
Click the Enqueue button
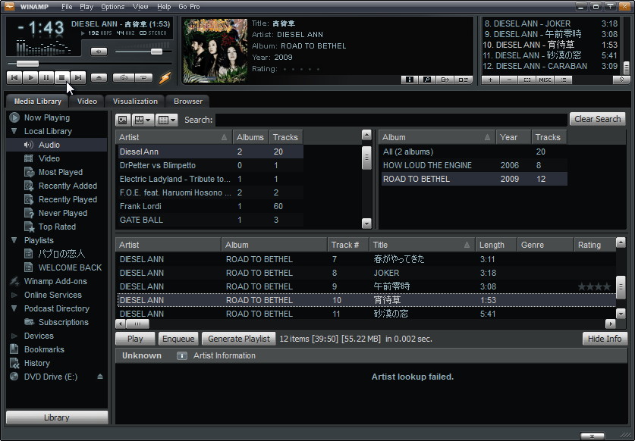click(x=178, y=339)
